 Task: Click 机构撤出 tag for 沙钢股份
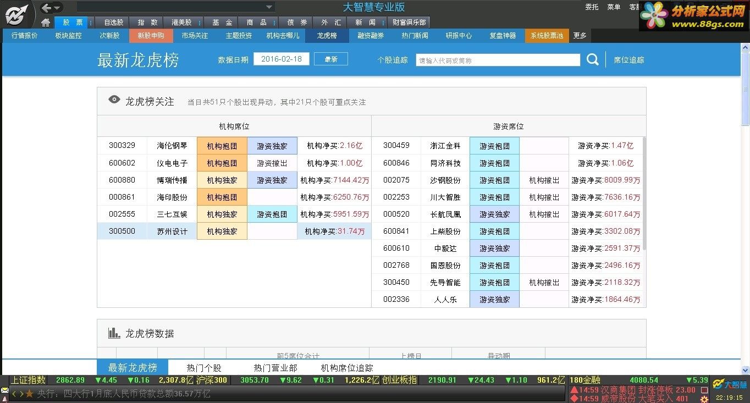[x=544, y=180]
